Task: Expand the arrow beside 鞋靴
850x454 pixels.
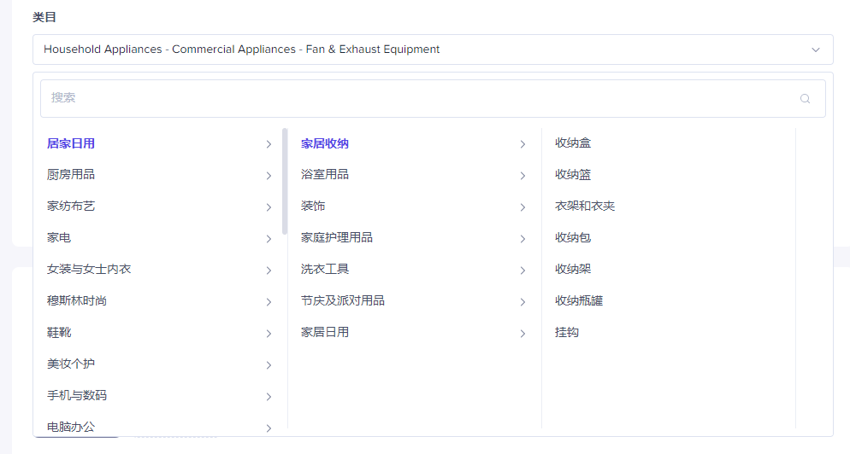Action: click(x=269, y=334)
